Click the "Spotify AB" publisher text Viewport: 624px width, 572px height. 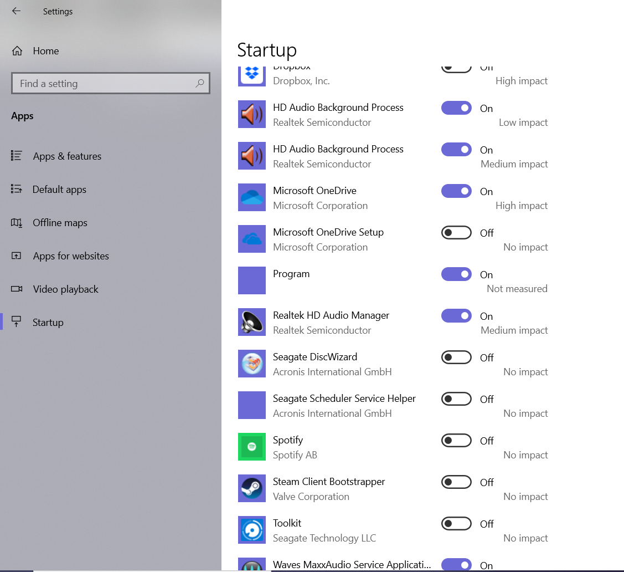[295, 455]
